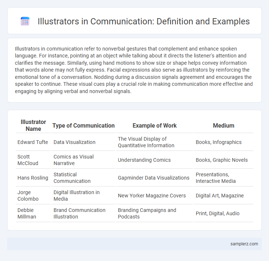The image size is (269, 261).
Task: Select the 'Example of Work' column header
Action: [154, 125]
